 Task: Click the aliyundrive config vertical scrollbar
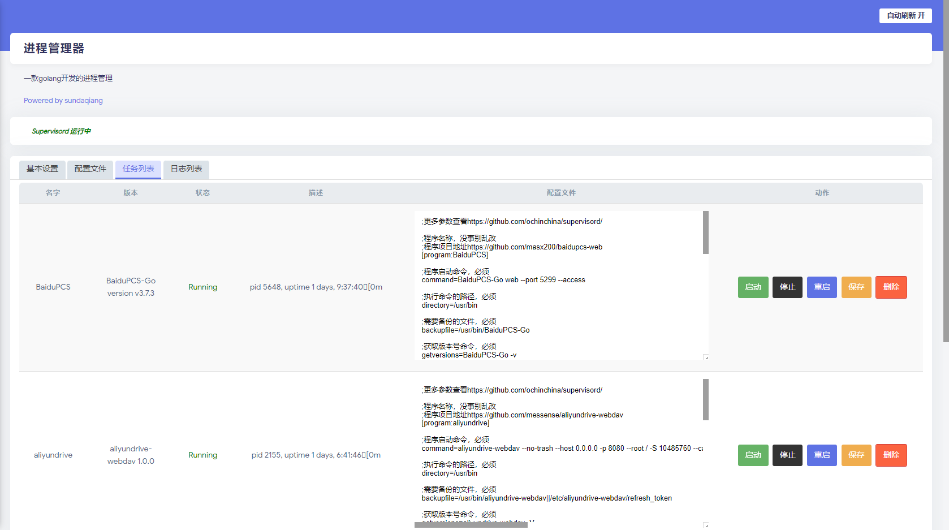coord(706,400)
